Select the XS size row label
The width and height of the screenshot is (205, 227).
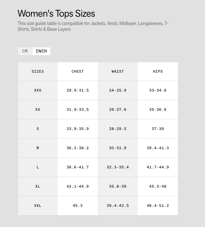[x=38, y=109]
